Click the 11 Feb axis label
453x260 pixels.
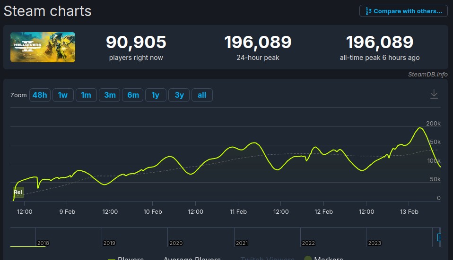238,211
